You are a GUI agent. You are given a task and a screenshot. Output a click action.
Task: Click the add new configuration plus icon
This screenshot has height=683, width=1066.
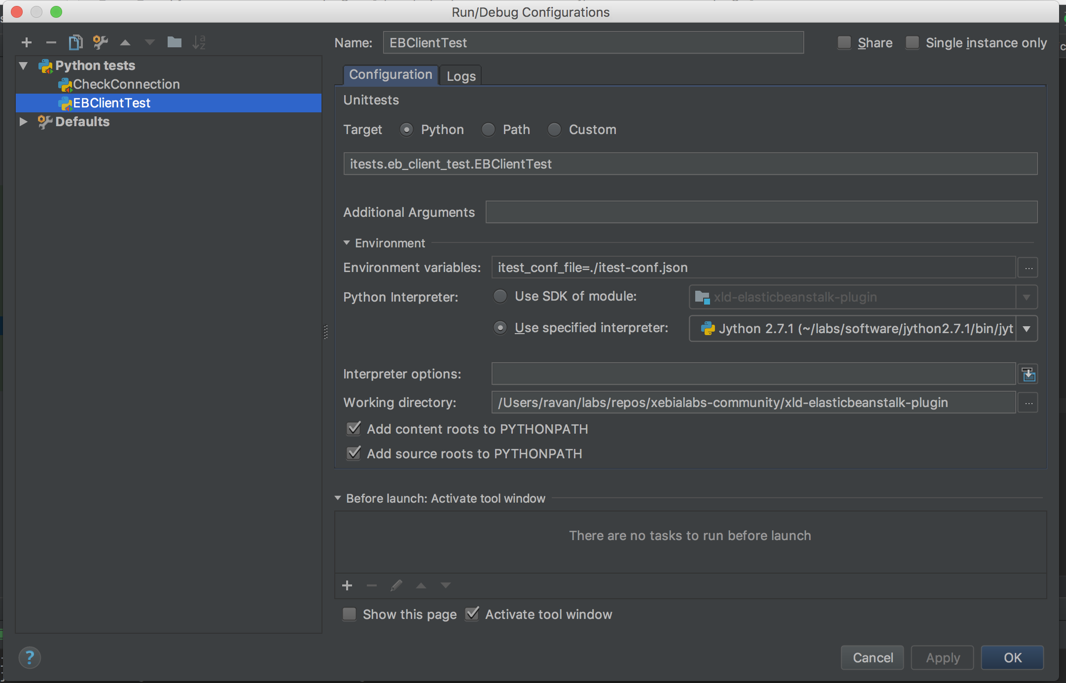[x=27, y=43]
